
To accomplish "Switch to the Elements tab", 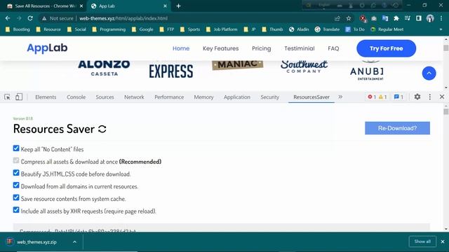I will click(46, 97).
